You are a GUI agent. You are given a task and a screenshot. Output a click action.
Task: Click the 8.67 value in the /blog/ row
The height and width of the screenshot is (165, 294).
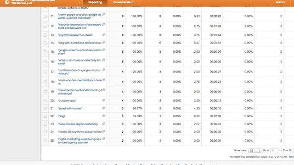197,116
